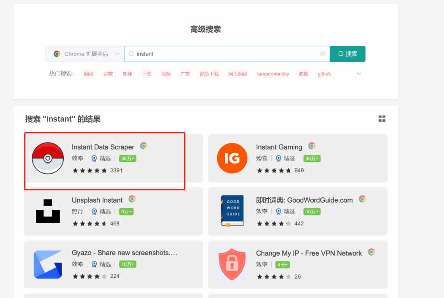Screen dimensions: 444x298
Task: Click Chrome badge next to Instant Gaming
Action: [x=312, y=146]
